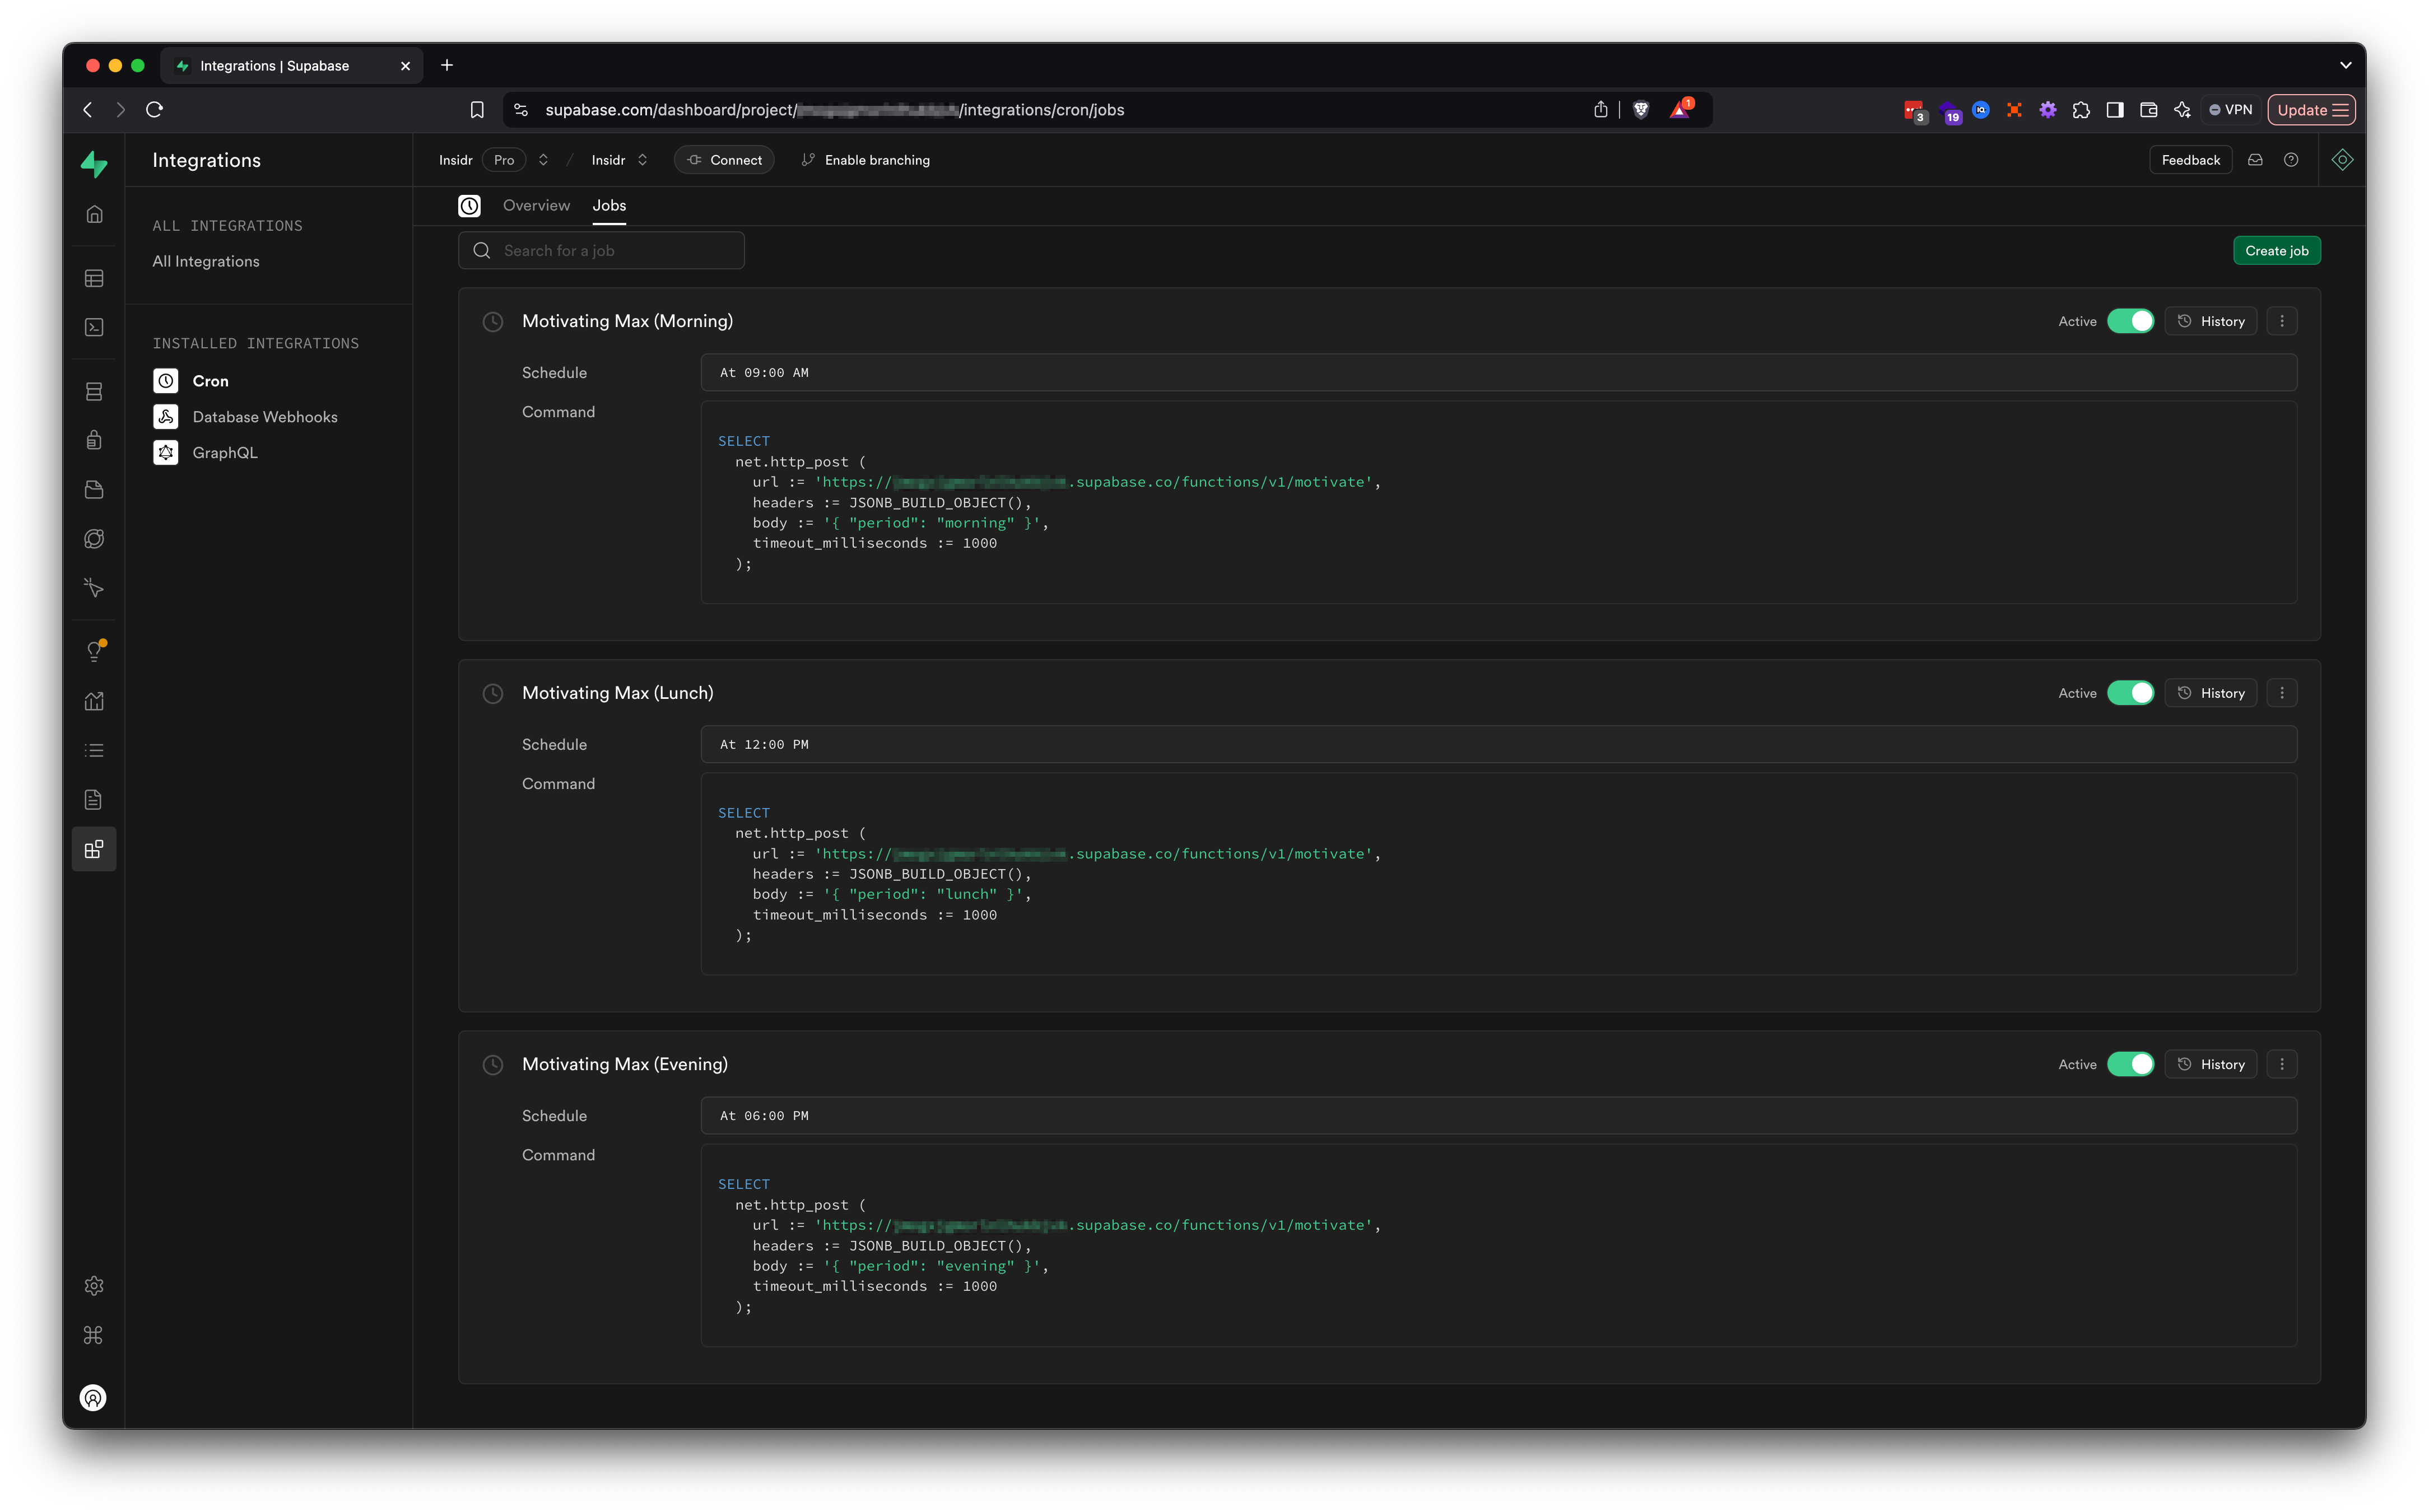2429x1512 pixels.
Task: Switch to the Overview tab
Action: (x=536, y=205)
